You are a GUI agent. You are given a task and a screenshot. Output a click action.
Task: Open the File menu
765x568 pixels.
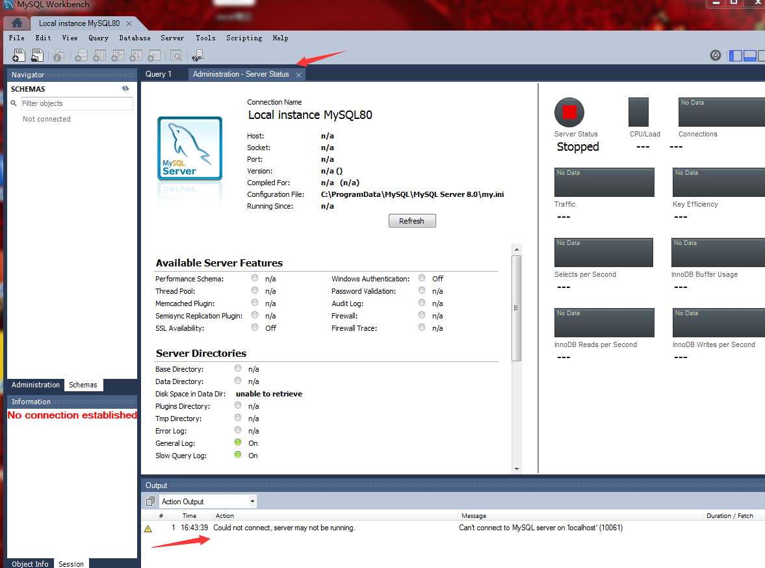(17, 38)
